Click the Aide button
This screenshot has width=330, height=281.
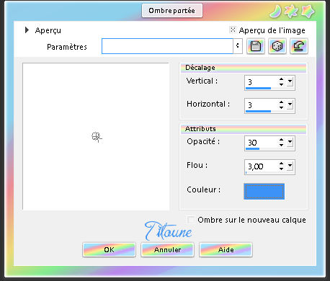(x=226, y=250)
